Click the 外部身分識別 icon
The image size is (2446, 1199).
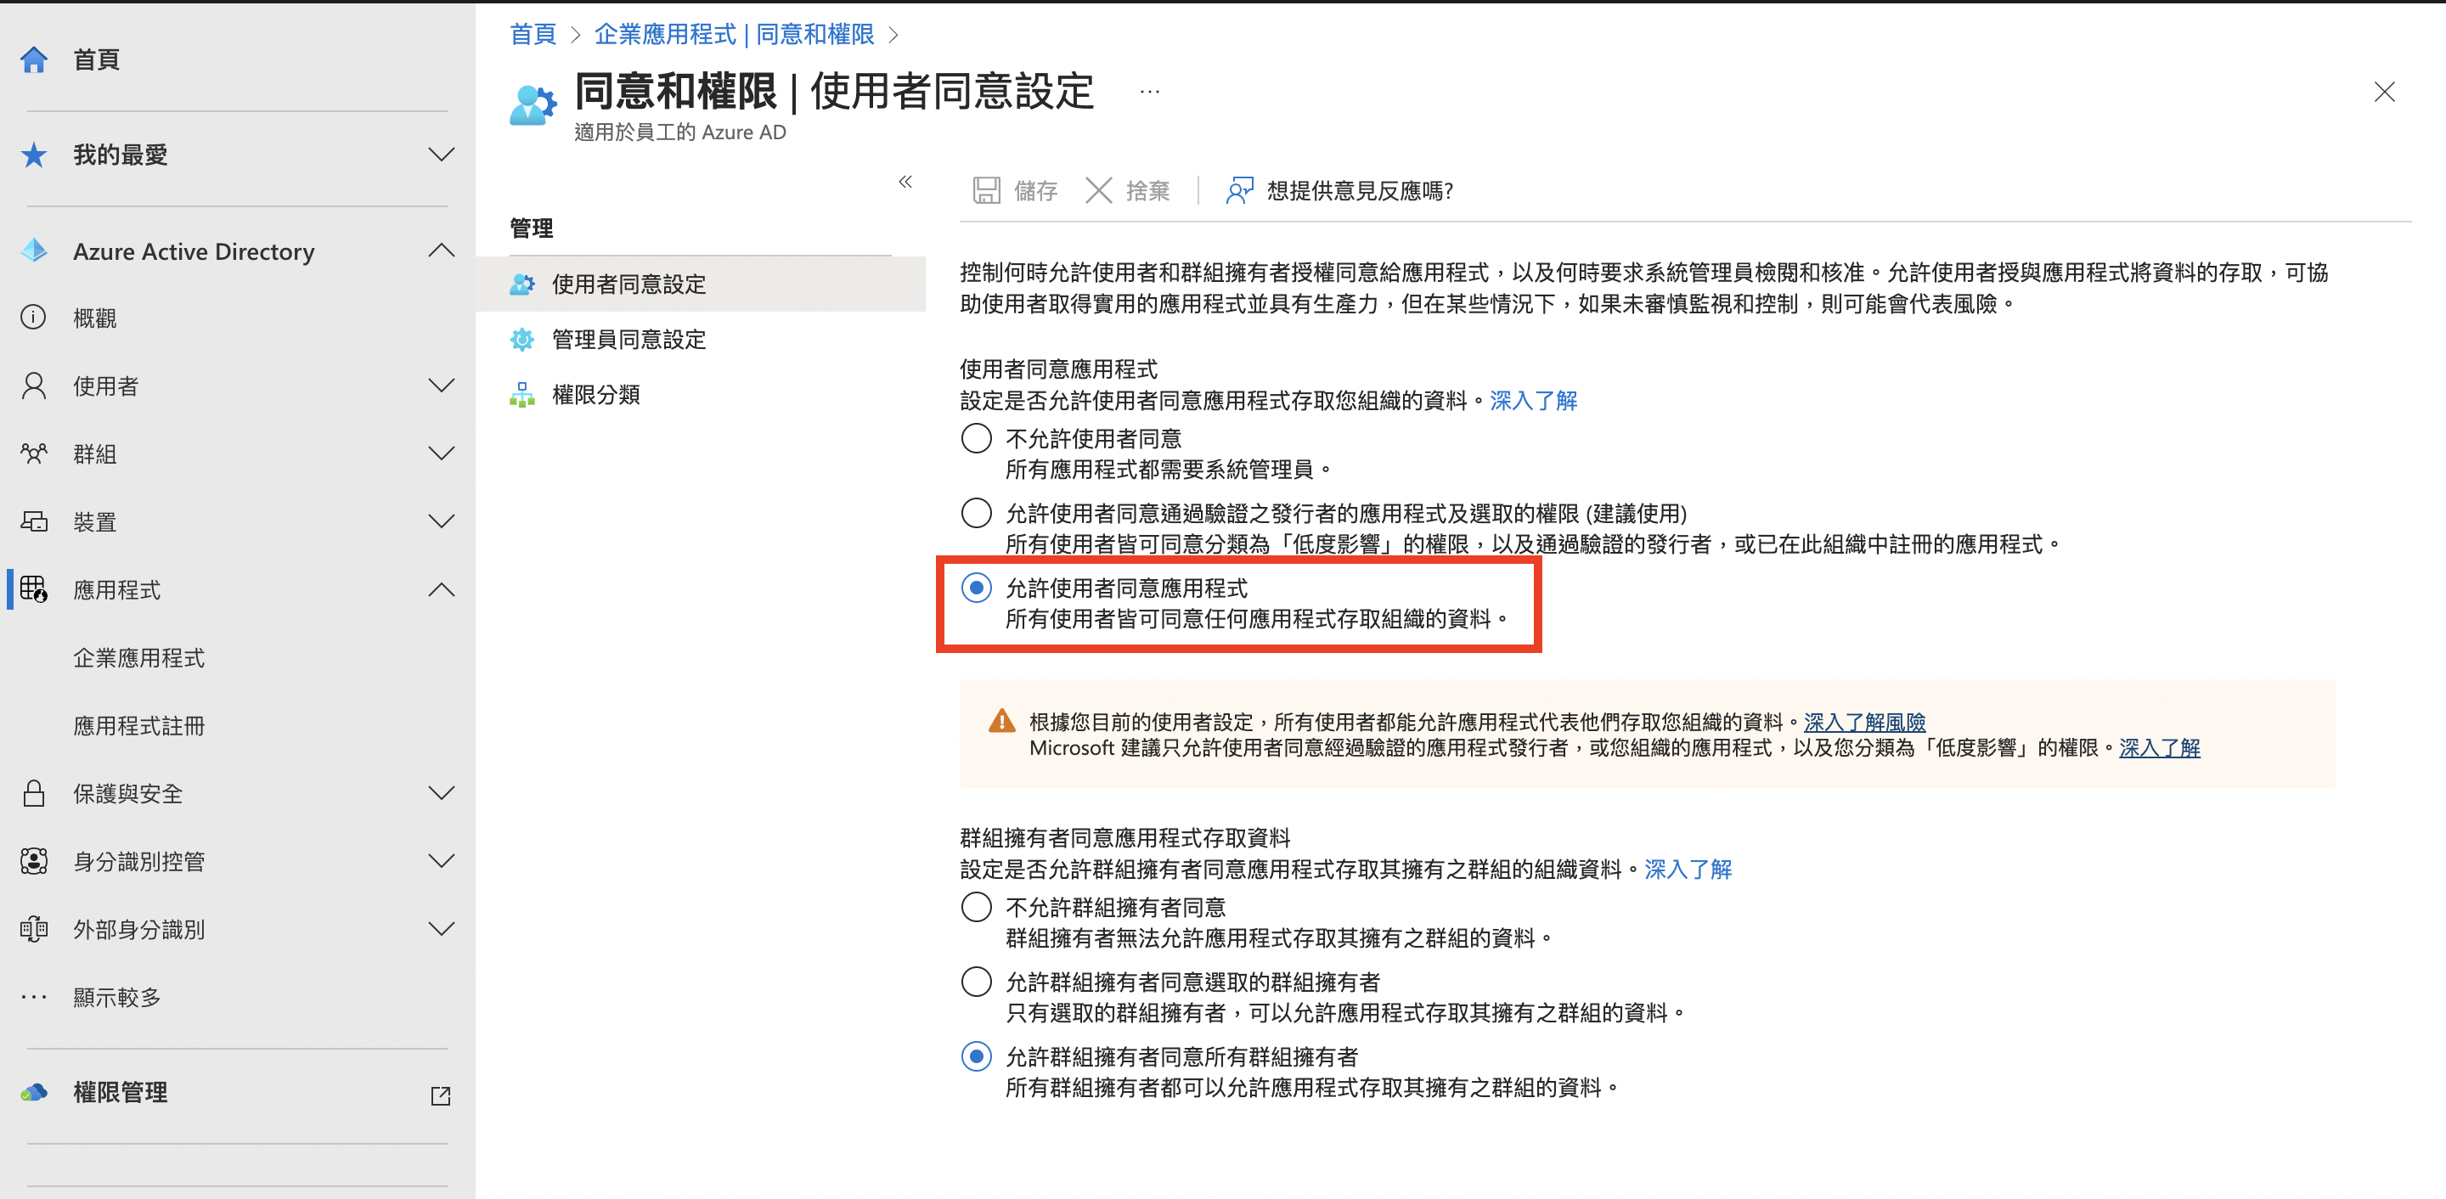pyautogui.click(x=34, y=928)
